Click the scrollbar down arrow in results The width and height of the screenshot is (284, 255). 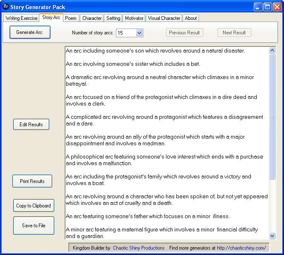click(x=272, y=236)
